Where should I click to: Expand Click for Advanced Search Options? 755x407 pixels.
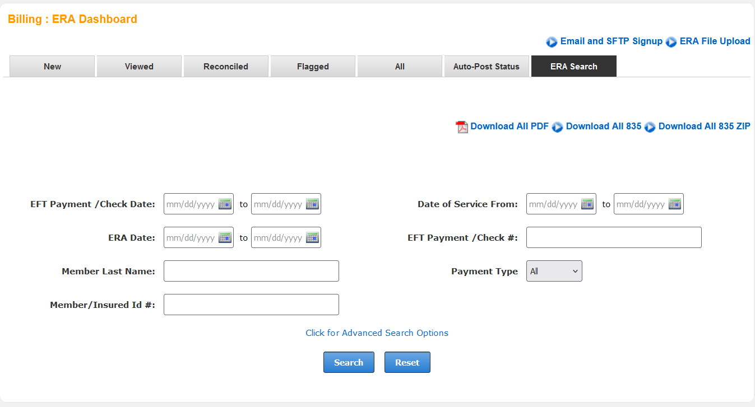point(377,333)
